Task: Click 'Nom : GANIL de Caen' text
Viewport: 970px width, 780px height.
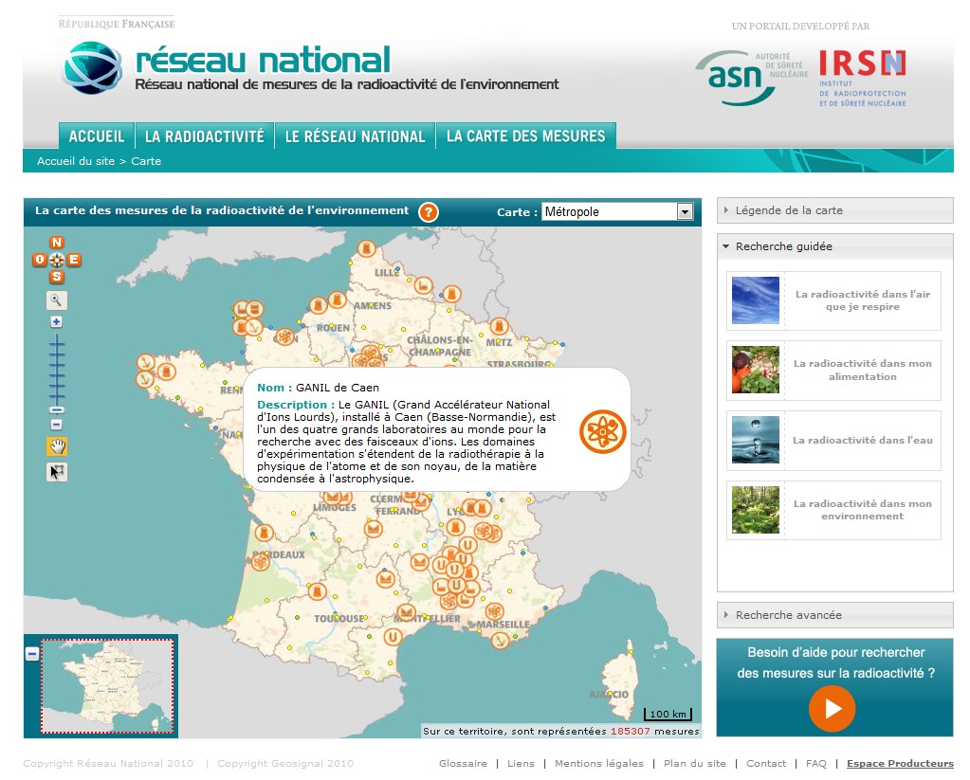Action: [x=318, y=388]
